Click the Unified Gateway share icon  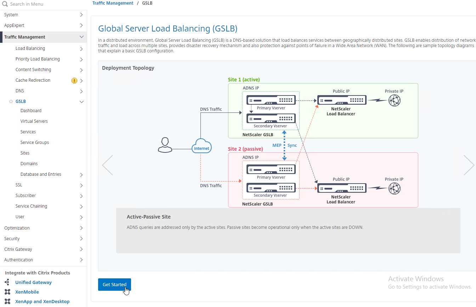pos(7,282)
